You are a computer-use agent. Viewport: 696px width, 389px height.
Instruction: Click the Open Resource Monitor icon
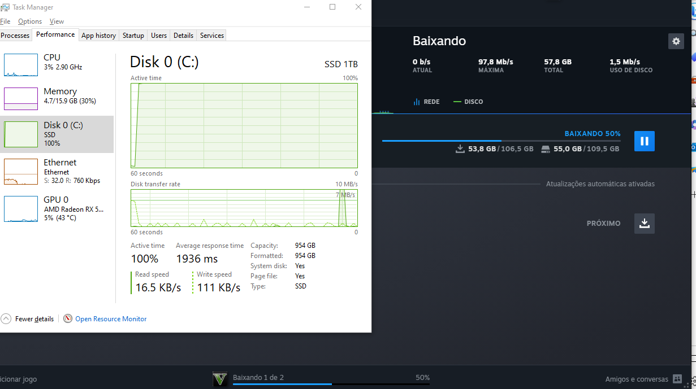click(68, 318)
